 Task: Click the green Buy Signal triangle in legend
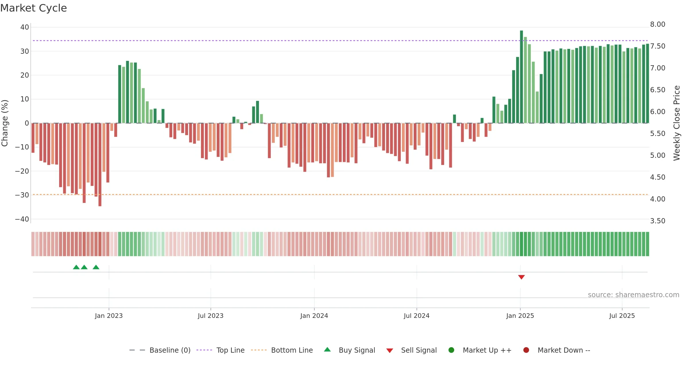327,349
